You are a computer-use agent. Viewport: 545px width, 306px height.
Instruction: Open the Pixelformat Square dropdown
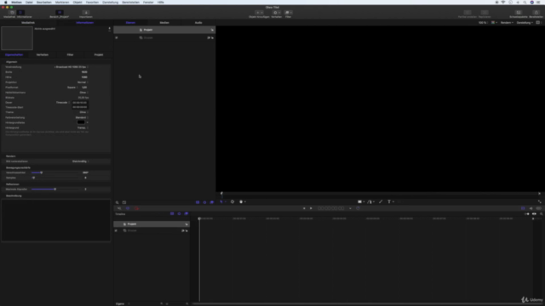click(72, 88)
